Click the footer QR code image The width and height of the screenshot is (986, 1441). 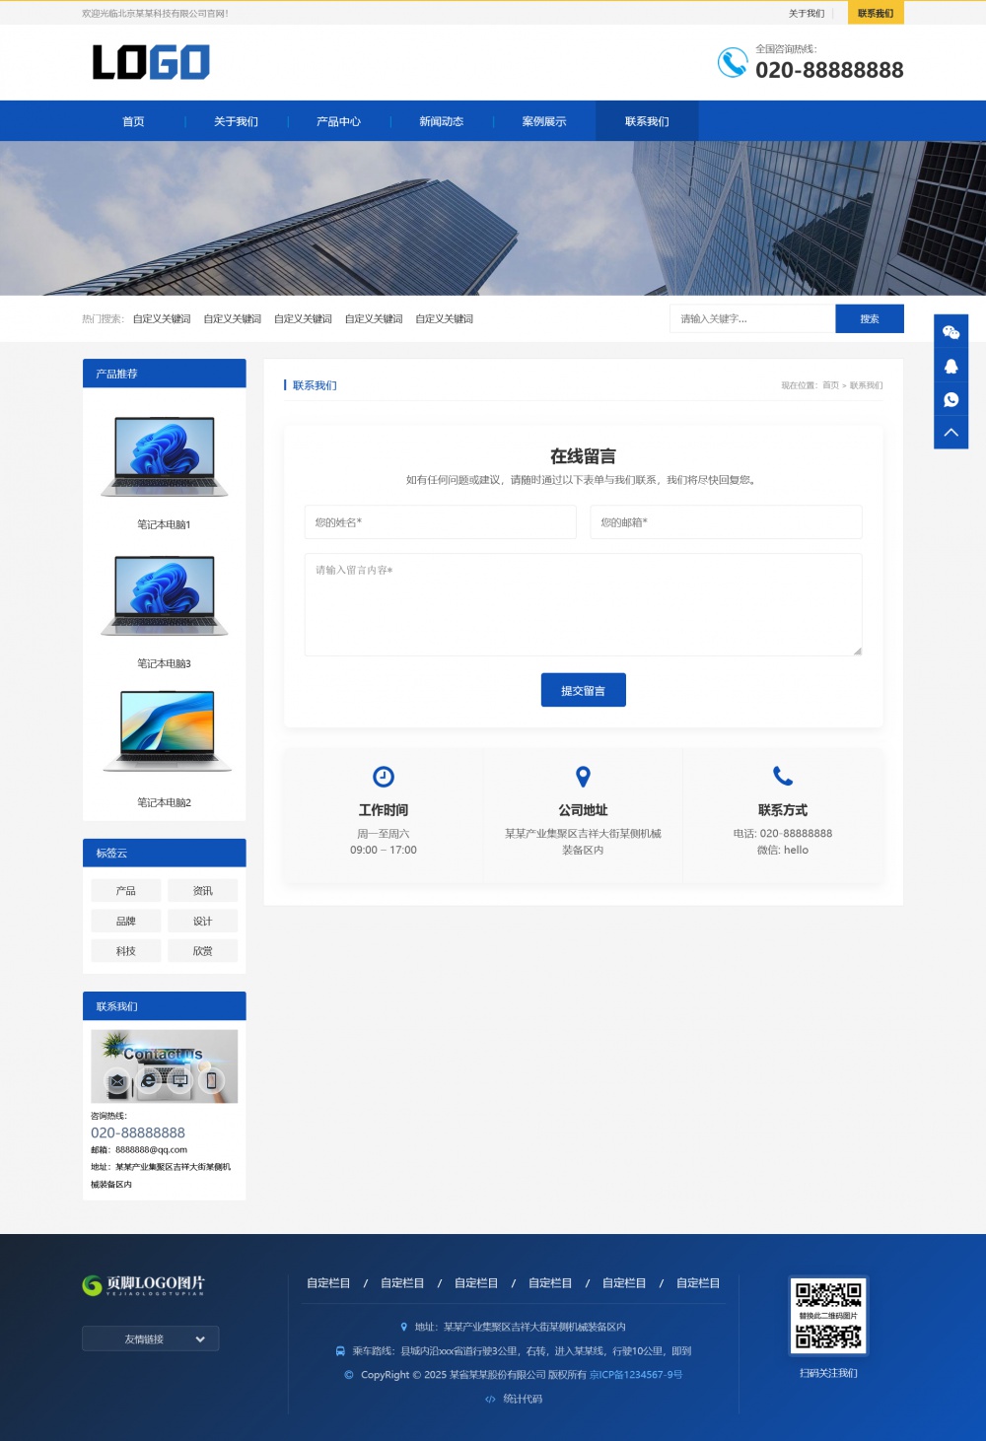(828, 1315)
